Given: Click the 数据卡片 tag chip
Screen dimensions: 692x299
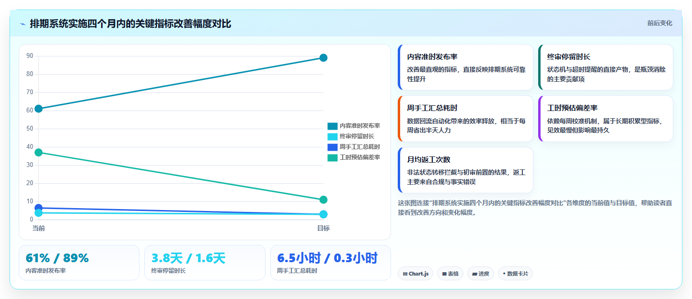Looking at the screenshot, I should point(515,274).
